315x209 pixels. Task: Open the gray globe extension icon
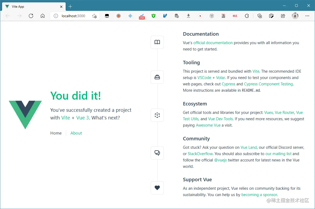click(x=212, y=16)
